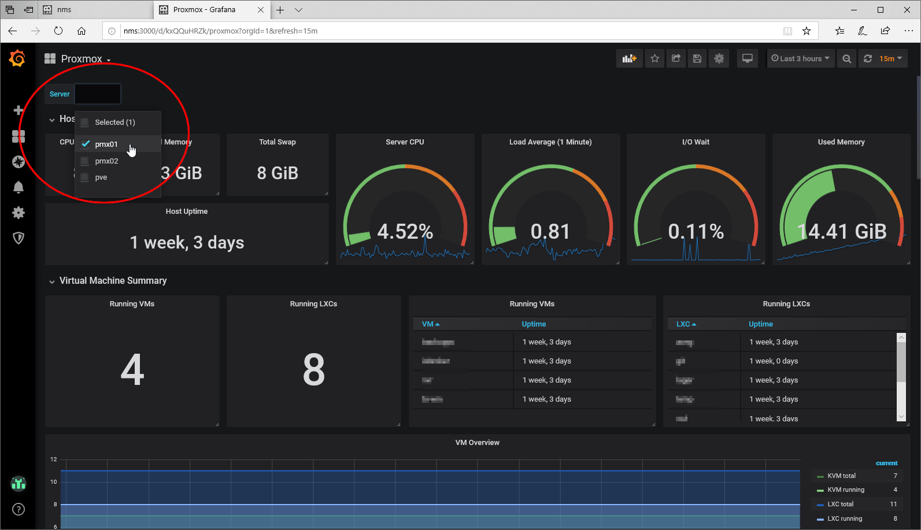Click the Server CPU panel title

pyautogui.click(x=405, y=142)
